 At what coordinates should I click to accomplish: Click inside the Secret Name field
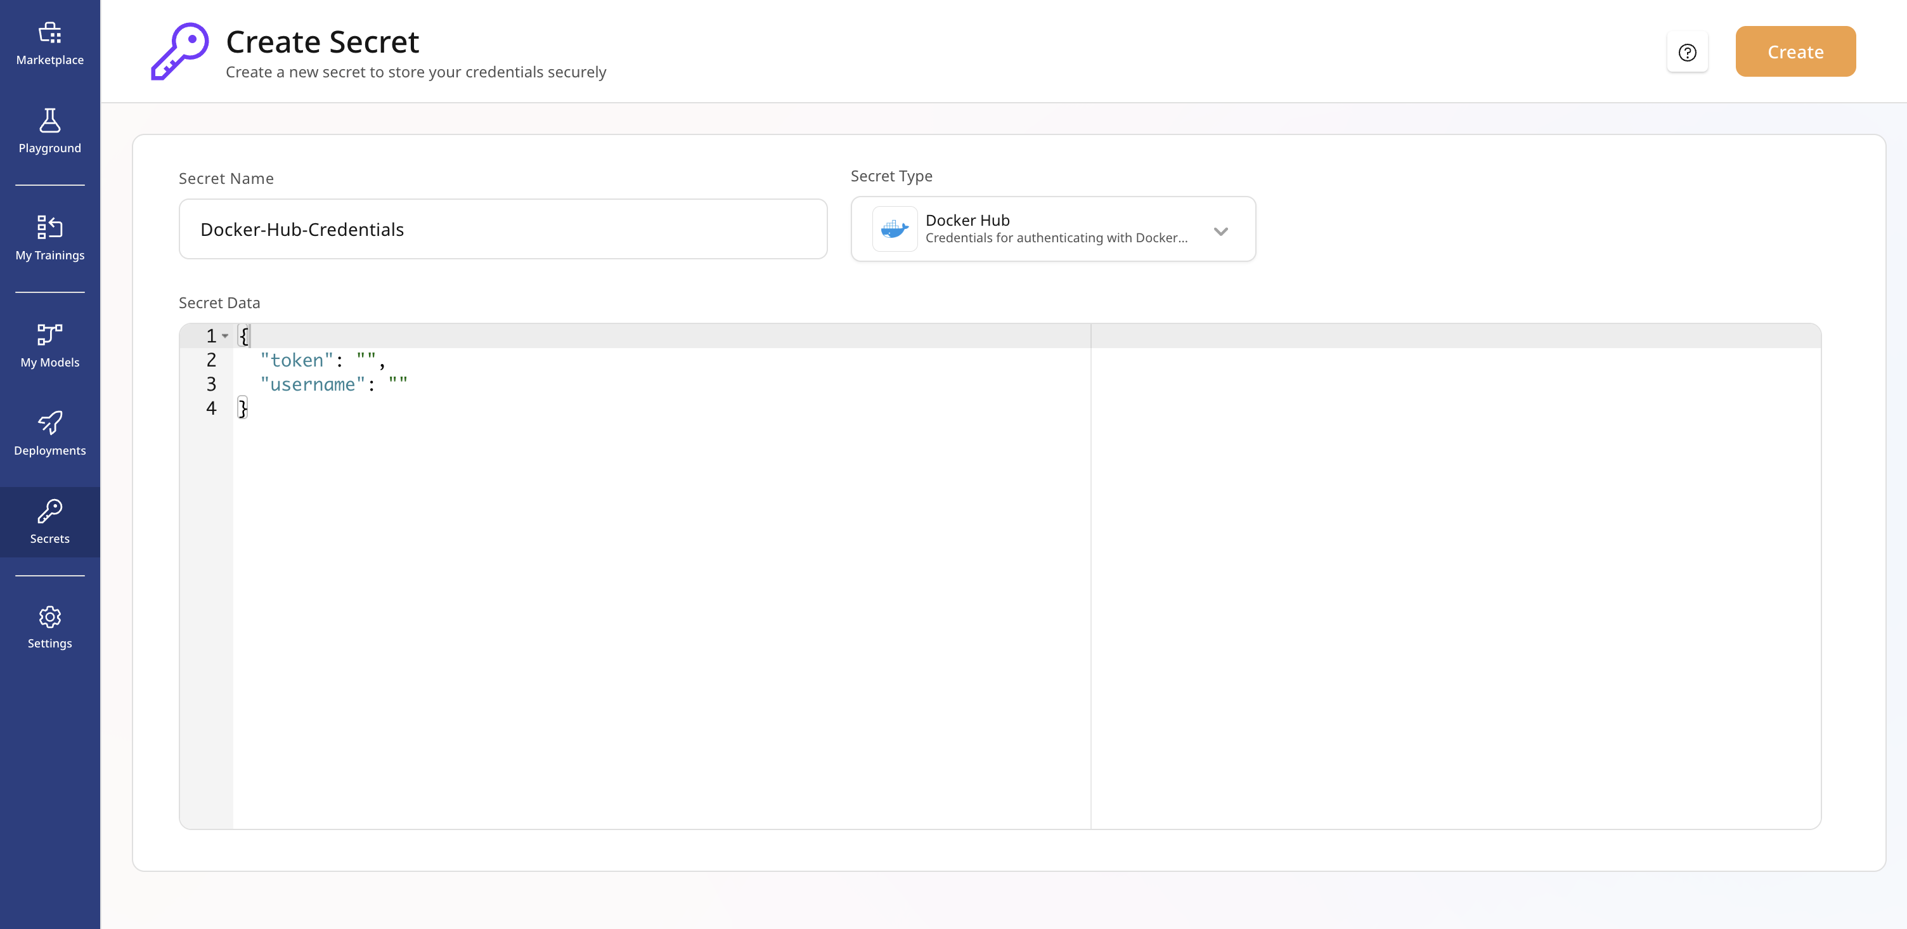click(x=503, y=229)
